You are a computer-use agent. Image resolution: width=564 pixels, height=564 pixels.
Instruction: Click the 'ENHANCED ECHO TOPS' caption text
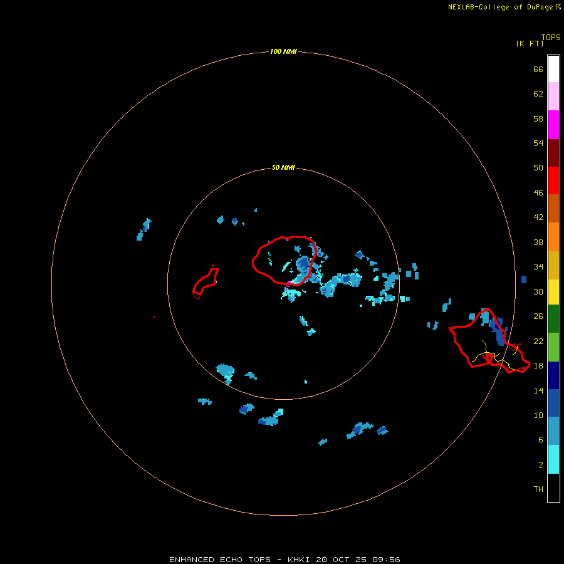tap(220, 560)
